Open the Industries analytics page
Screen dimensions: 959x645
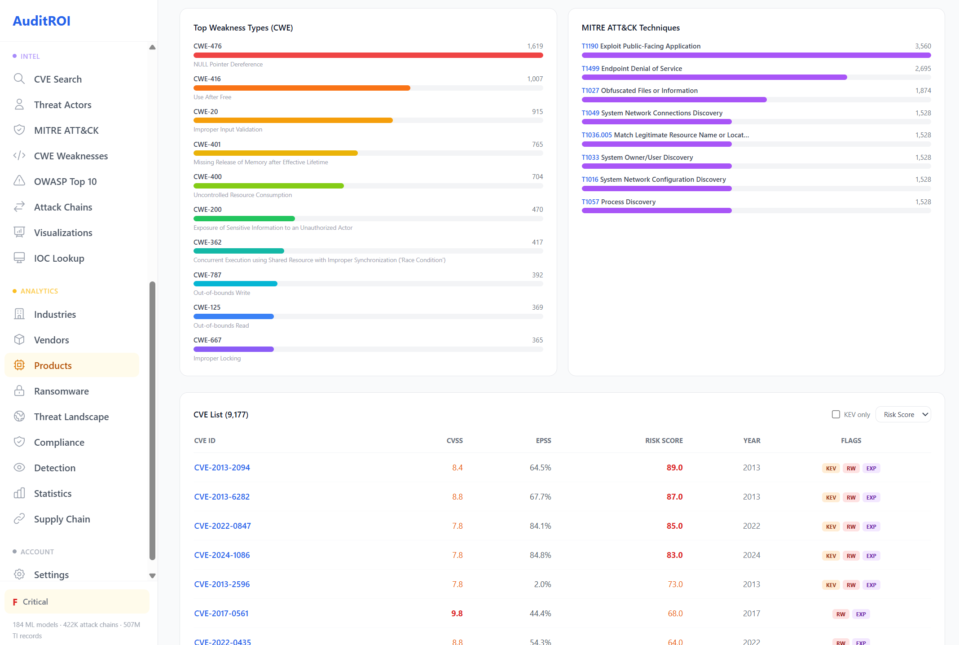pos(55,314)
